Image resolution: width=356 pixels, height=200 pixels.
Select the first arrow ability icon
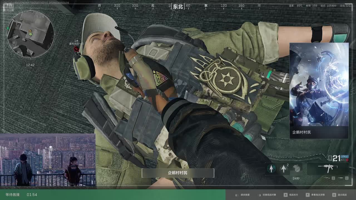click(x=271, y=169)
